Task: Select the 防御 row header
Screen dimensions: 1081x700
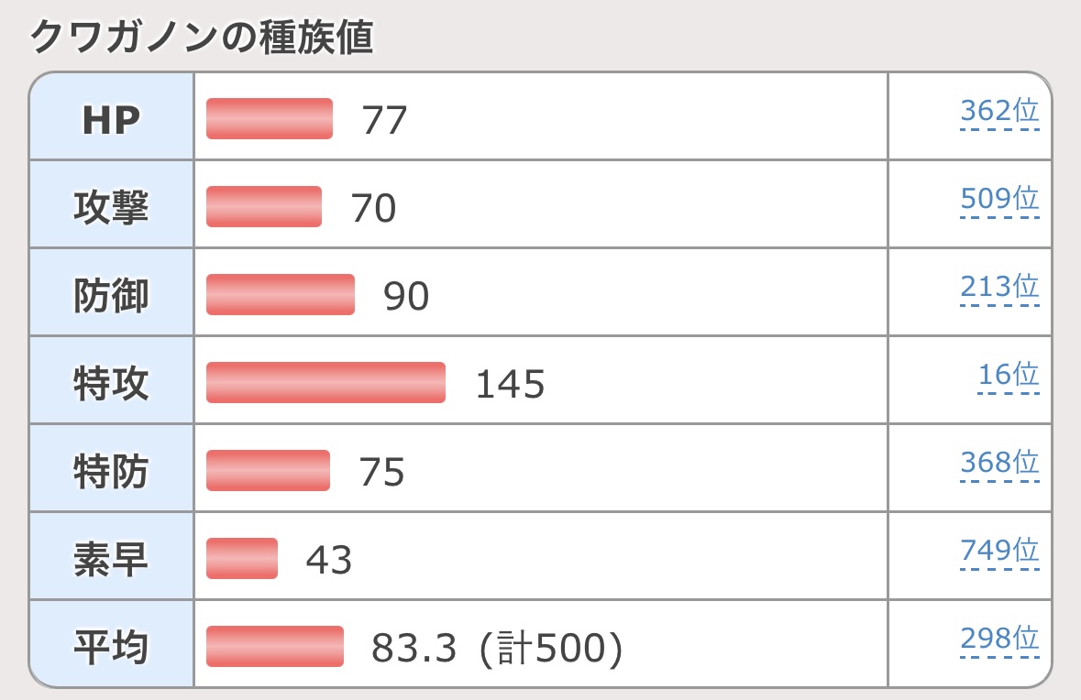Action: (x=112, y=296)
